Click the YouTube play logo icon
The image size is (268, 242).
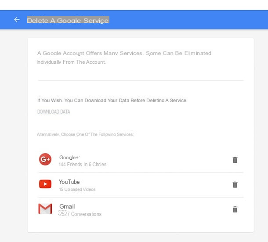coord(45,184)
